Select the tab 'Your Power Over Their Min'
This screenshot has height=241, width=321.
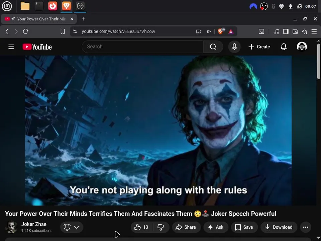tap(39, 19)
